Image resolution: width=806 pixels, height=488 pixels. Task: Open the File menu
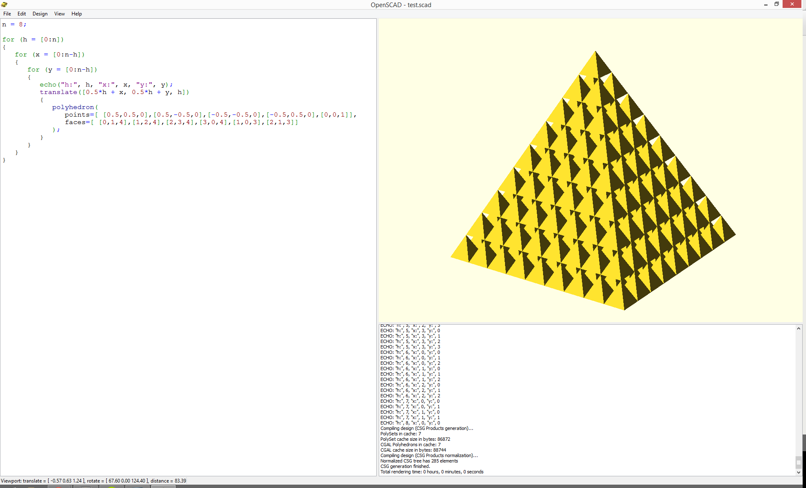pos(7,14)
